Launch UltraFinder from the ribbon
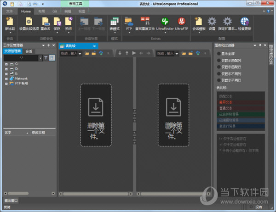Image resolution: width=276 pixels, height=212 pixels. tap(165, 21)
